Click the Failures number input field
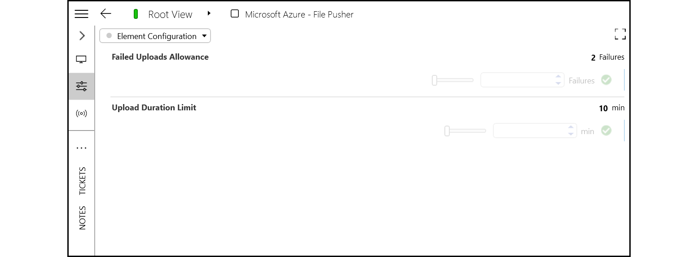 click(x=517, y=80)
